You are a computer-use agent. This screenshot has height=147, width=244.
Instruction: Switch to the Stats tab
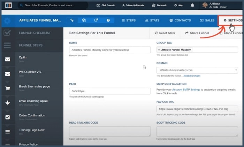pyautogui.click(x=152, y=20)
